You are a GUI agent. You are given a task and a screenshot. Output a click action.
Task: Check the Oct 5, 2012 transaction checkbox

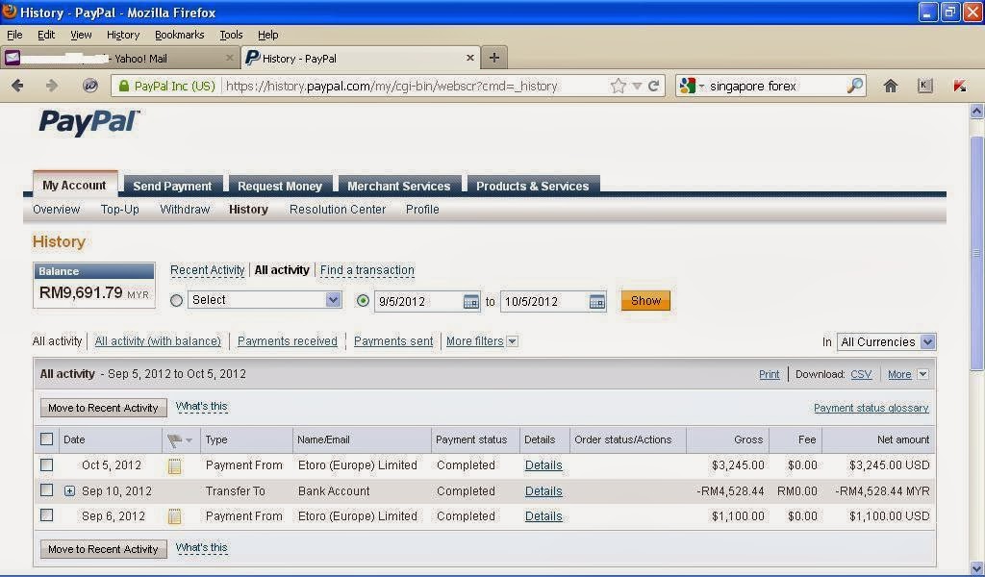[46, 465]
